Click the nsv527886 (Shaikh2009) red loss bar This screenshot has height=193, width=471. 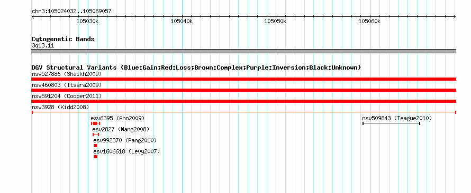243,79
